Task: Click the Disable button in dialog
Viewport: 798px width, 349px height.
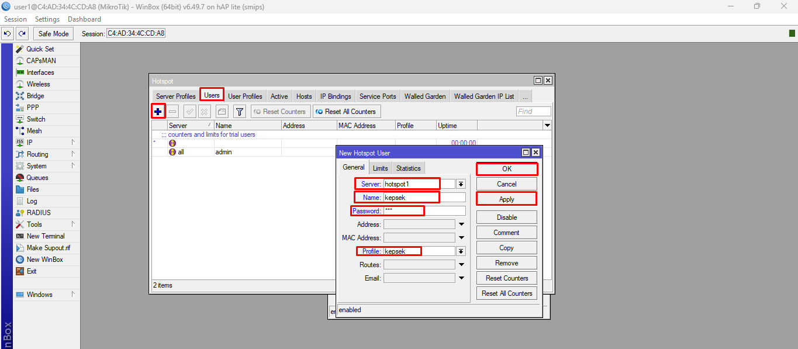Action: tap(507, 217)
